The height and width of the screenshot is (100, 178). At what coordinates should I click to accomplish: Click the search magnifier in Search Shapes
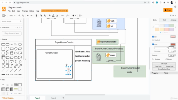21,21
